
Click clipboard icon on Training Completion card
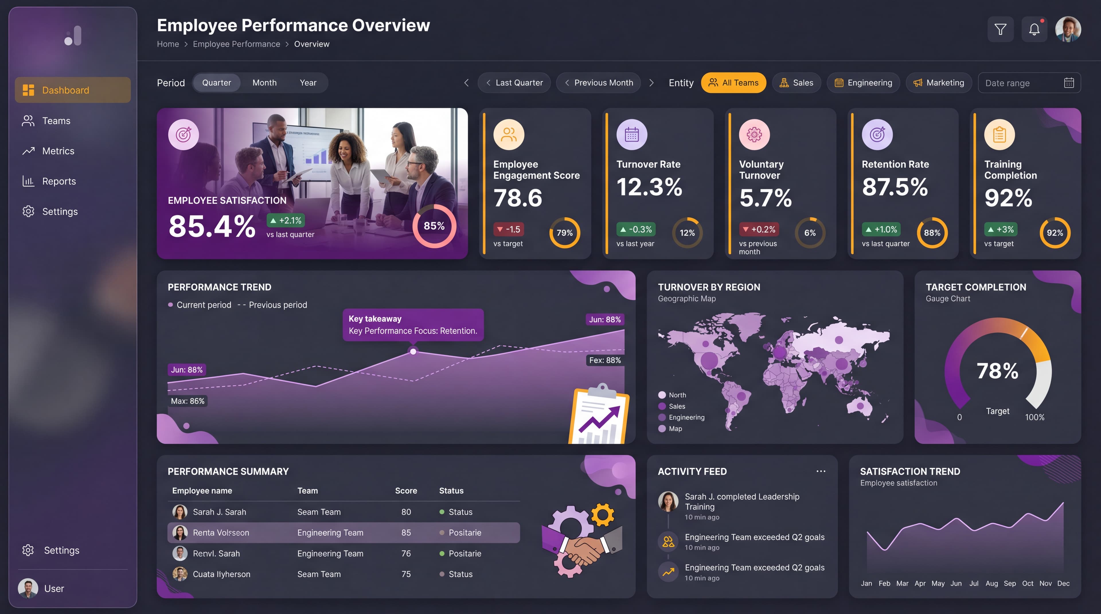[x=999, y=135]
